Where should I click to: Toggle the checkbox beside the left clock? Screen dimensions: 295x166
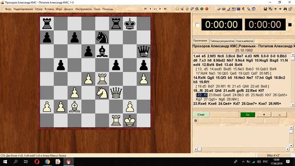197,24
